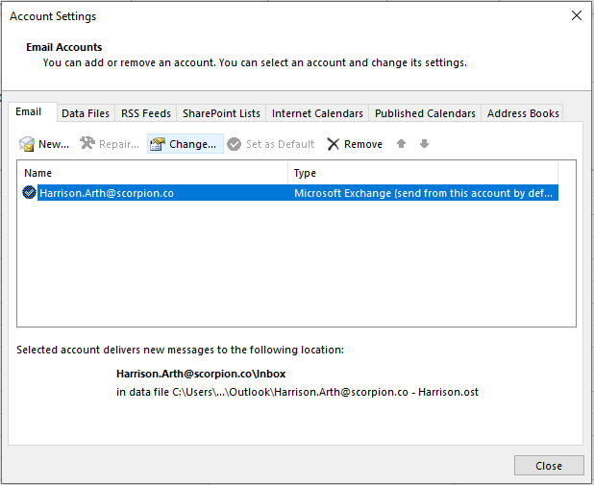Click the Close button at the bottom

coord(549,466)
